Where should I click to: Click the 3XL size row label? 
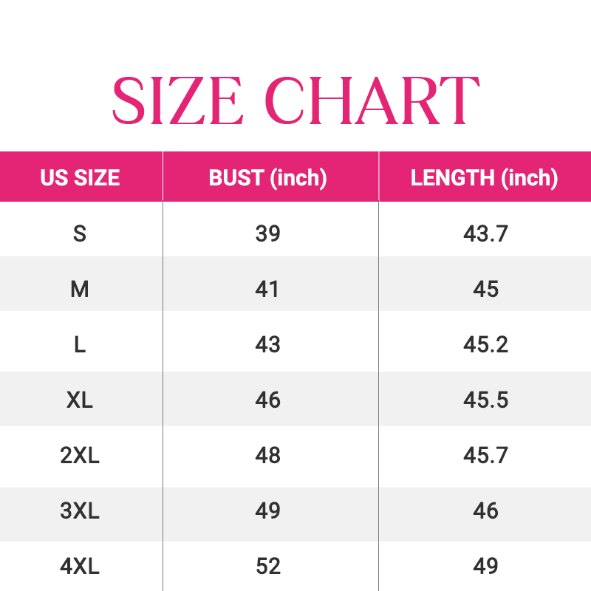click(x=80, y=510)
